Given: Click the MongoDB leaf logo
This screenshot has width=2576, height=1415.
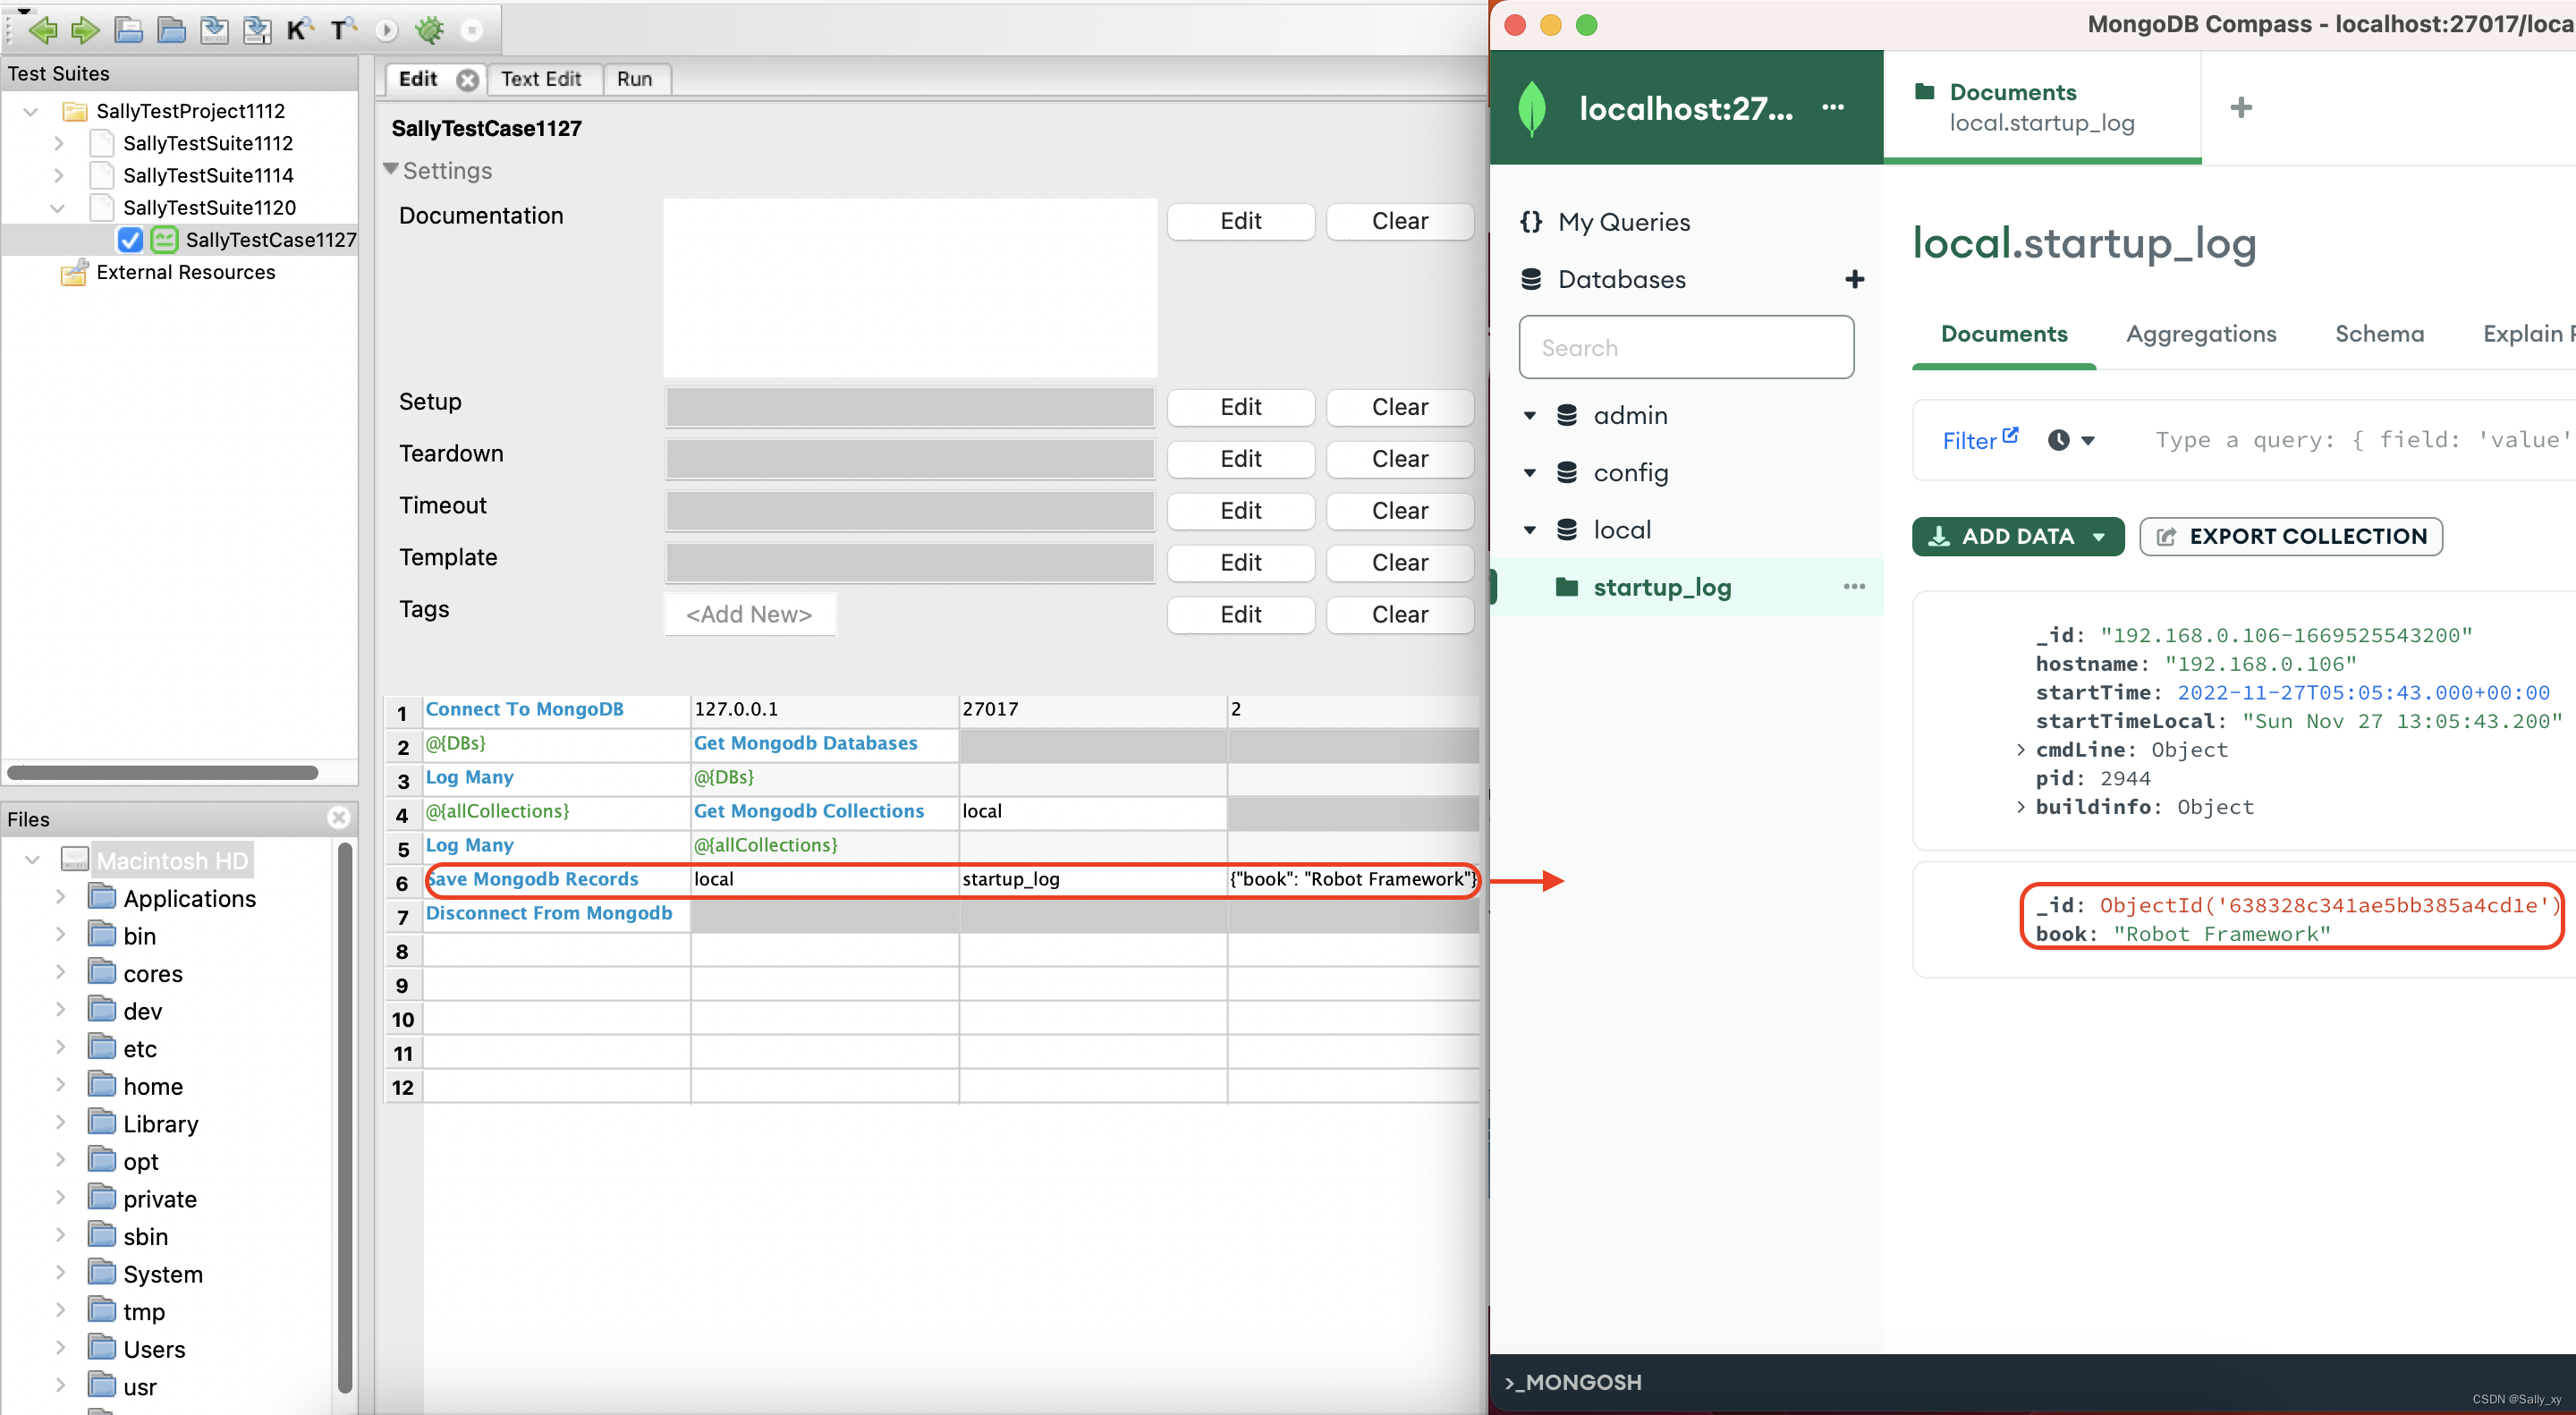Looking at the screenshot, I should pyautogui.click(x=1531, y=108).
